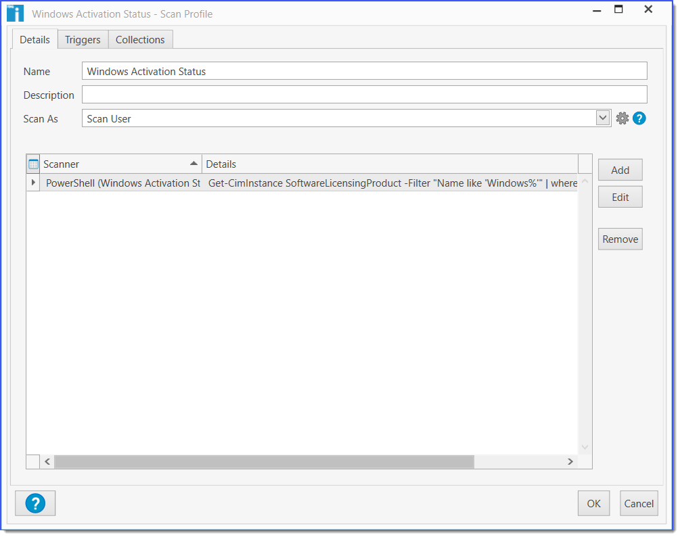Click the vertical scrollbar down arrow

585,447
